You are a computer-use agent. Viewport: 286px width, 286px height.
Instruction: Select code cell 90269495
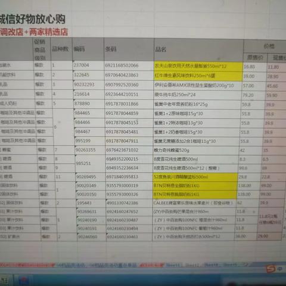tap(91, 176)
